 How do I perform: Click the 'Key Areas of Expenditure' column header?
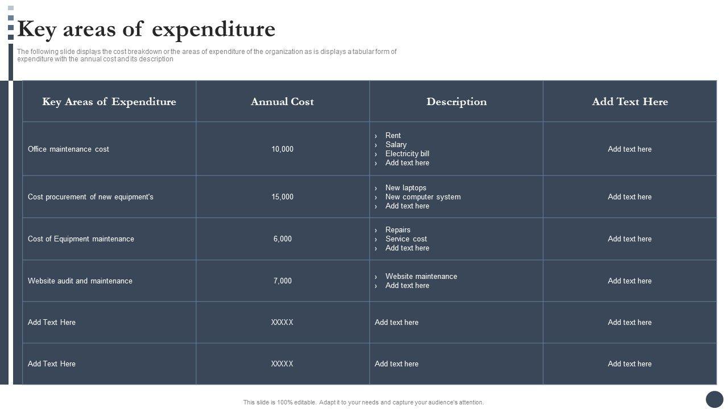coord(109,102)
